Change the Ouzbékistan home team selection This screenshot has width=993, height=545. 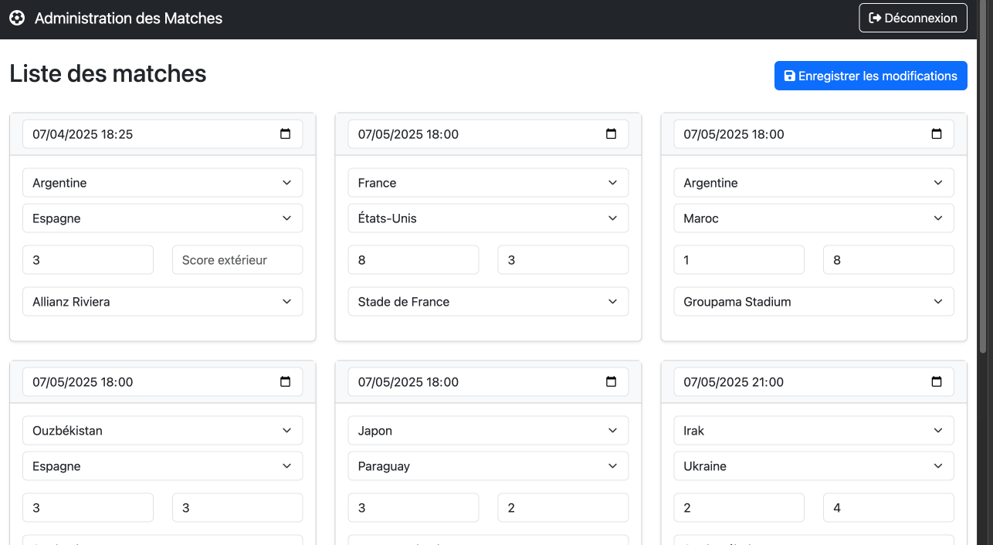click(162, 431)
